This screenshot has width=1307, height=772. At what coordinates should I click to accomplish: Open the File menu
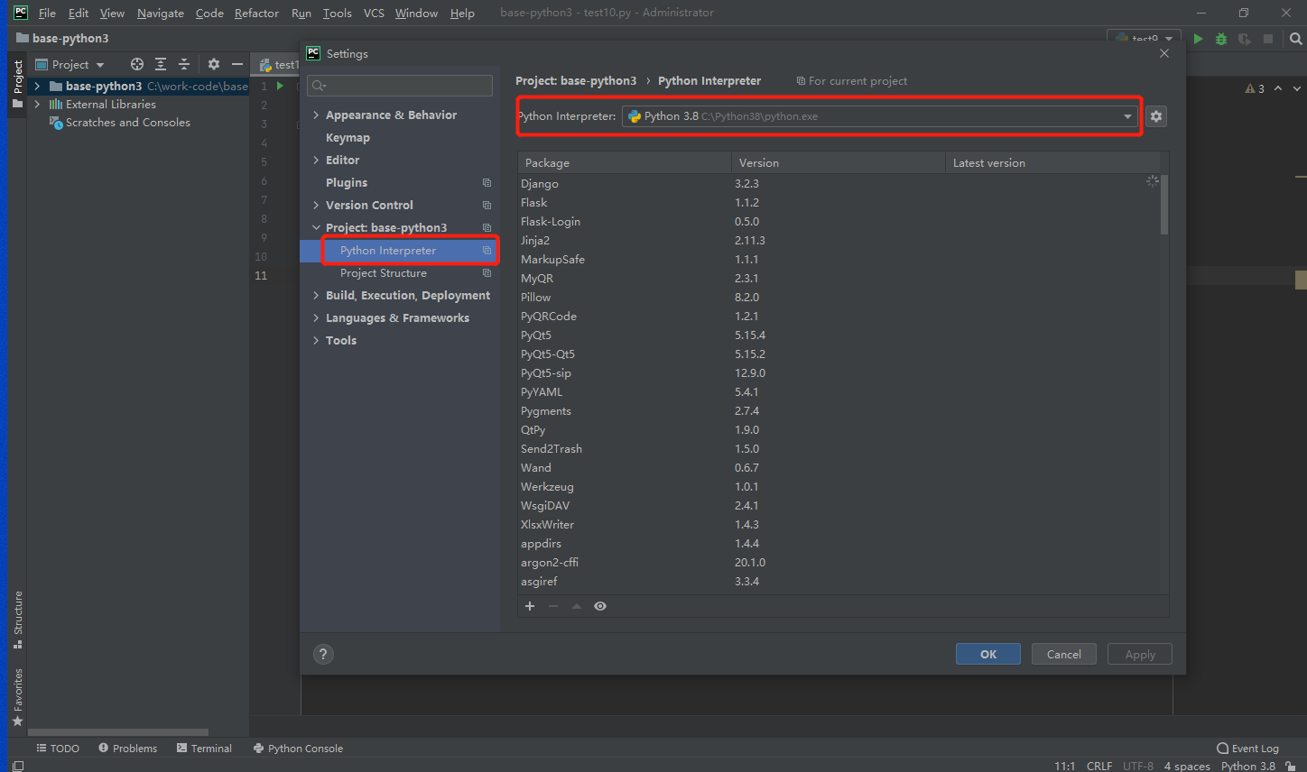point(47,13)
